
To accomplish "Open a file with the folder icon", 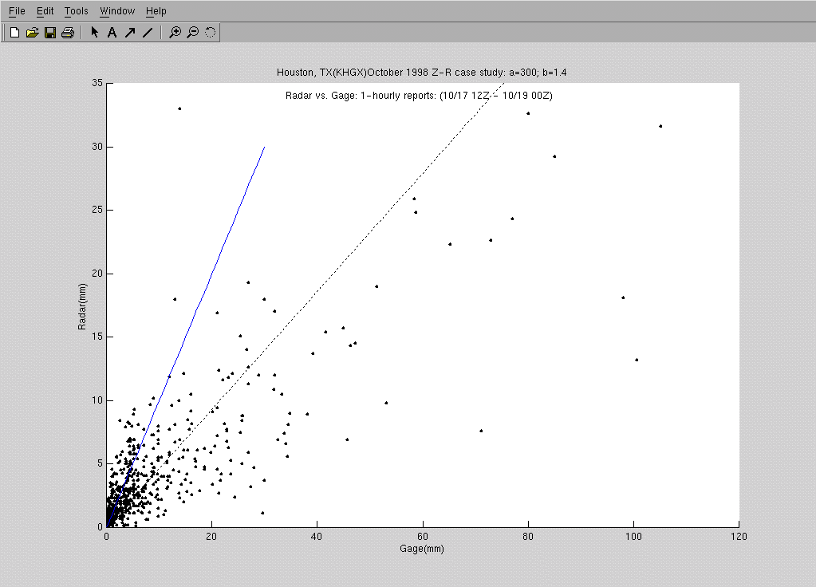I will 32,33.
